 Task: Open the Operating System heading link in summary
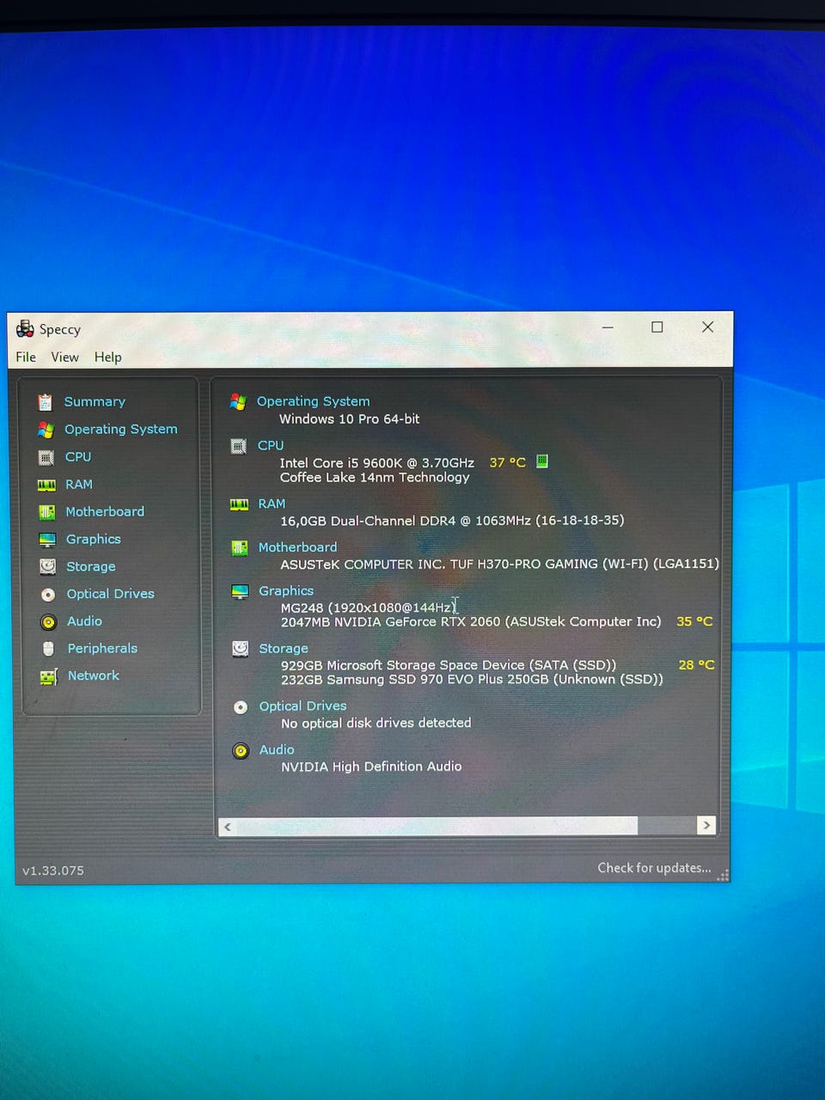click(x=314, y=401)
